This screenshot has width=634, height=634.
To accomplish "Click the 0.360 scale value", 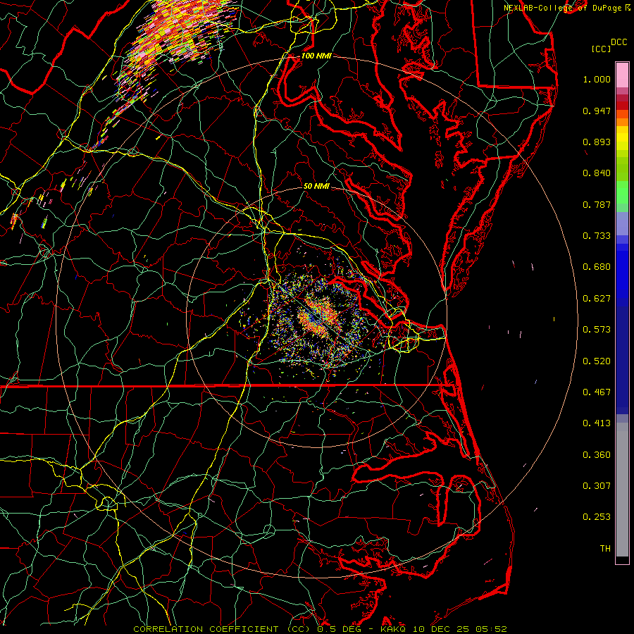I will 597,455.
